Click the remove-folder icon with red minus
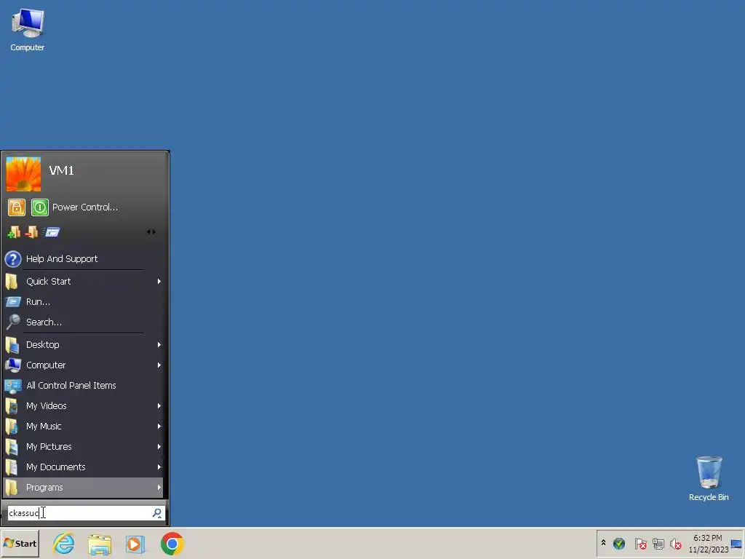 pyautogui.click(x=31, y=232)
